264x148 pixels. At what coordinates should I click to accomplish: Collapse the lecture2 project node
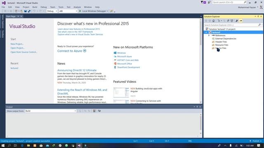click(206, 32)
